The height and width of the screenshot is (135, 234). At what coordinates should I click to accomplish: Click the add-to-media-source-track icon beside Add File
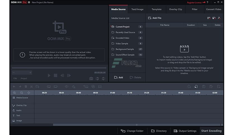209,18
